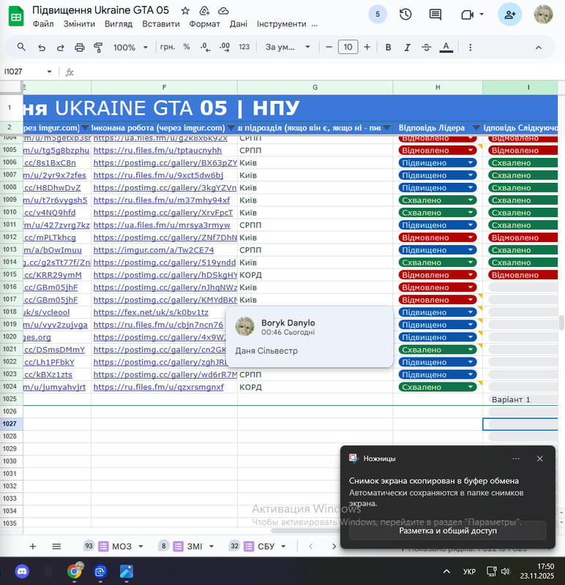
Task: Open the all sheets list icon
Action: 56,546
